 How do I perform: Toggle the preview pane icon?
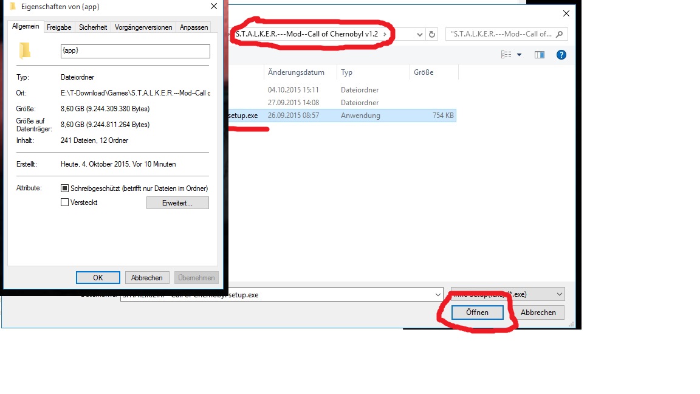[x=540, y=55]
